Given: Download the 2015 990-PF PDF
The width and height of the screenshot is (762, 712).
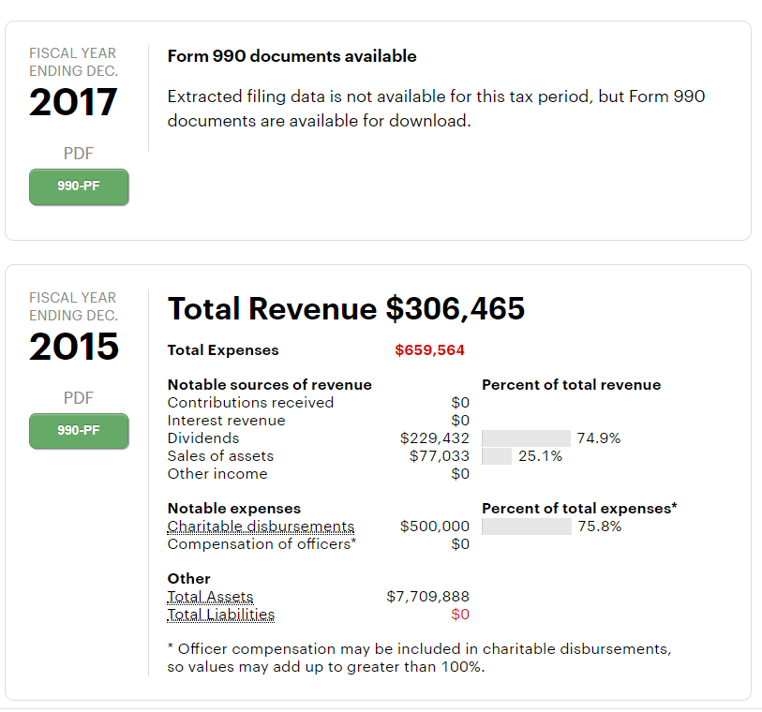Looking at the screenshot, I should (79, 431).
